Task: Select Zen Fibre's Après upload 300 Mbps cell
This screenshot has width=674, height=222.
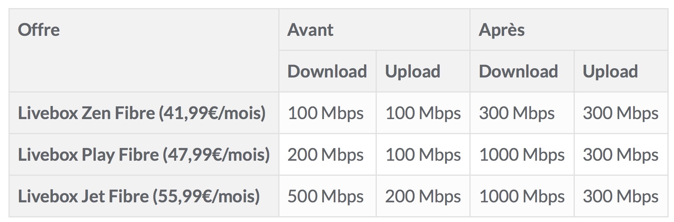Action: (x=620, y=113)
